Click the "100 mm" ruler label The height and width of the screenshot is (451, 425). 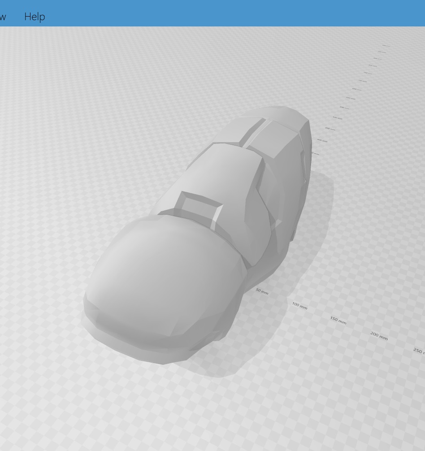click(x=299, y=306)
